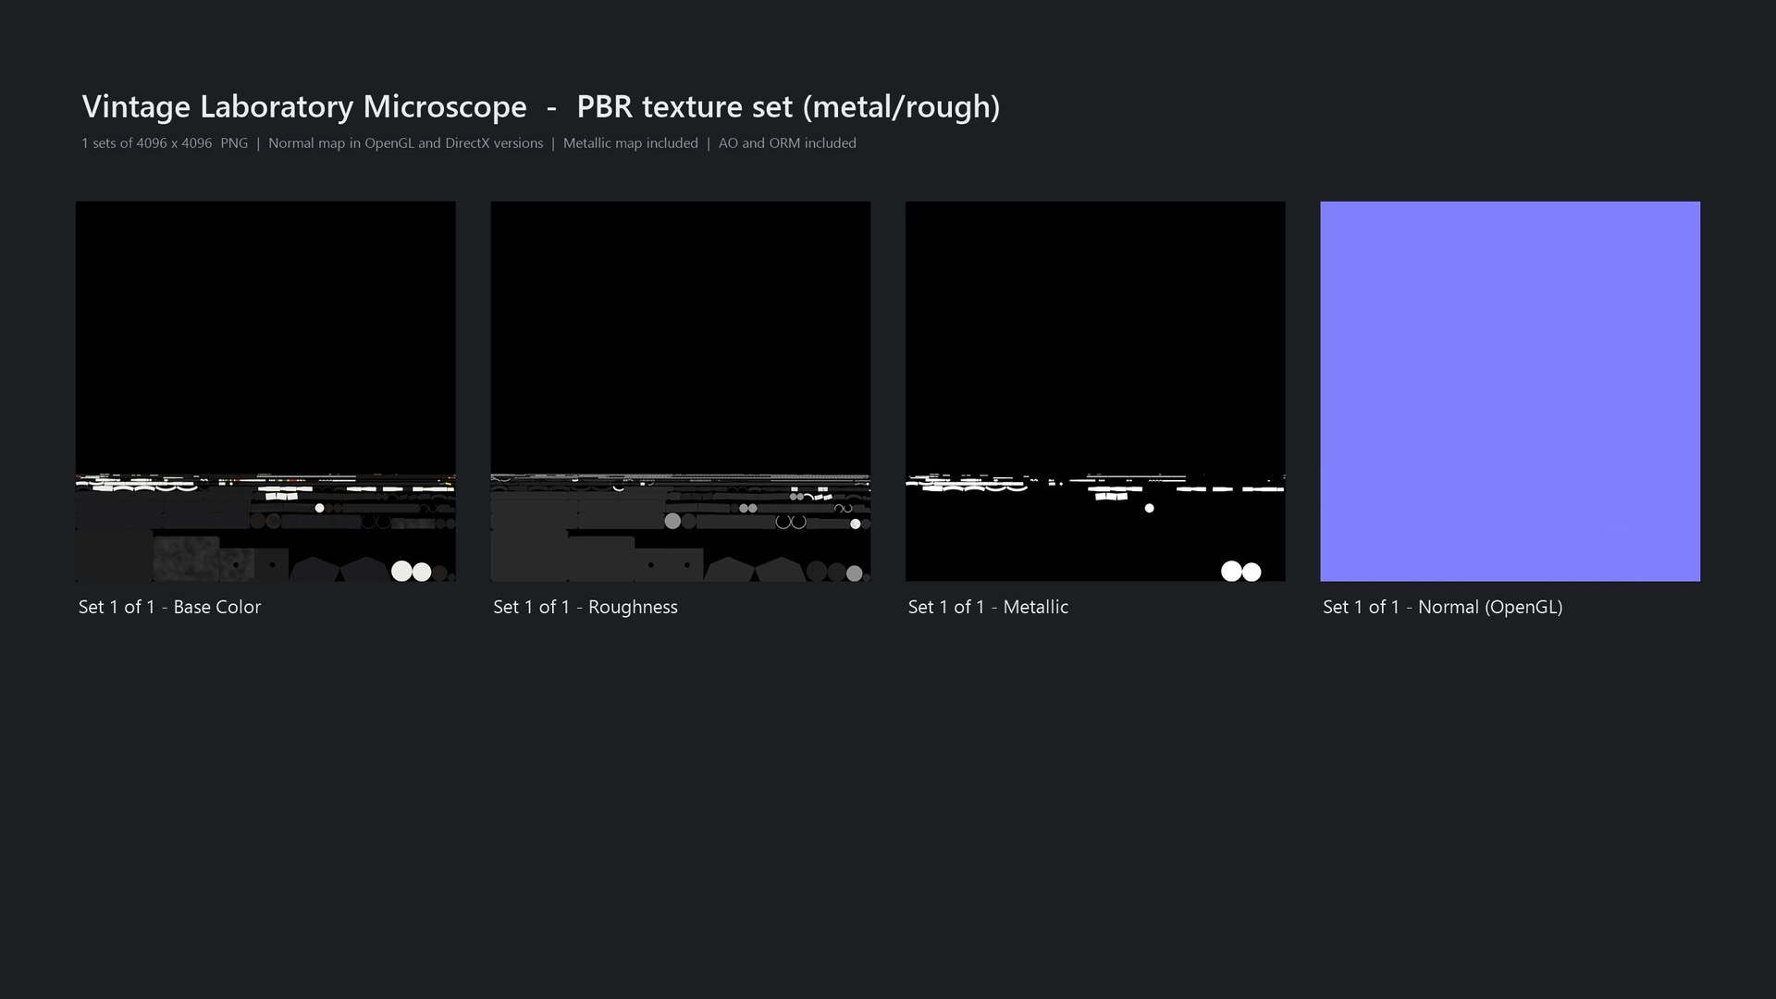Image resolution: width=1776 pixels, height=999 pixels.
Task: Select the 'Set 1 of 1 - Roughness' caption
Action: pos(586,607)
